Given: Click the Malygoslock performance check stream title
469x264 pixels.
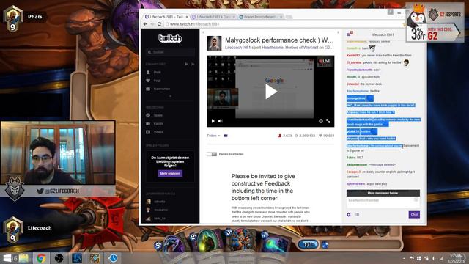Looking at the screenshot, I should pos(279,40).
